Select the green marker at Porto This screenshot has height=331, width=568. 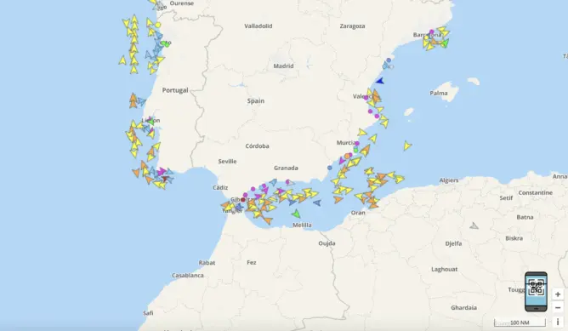[x=166, y=44]
